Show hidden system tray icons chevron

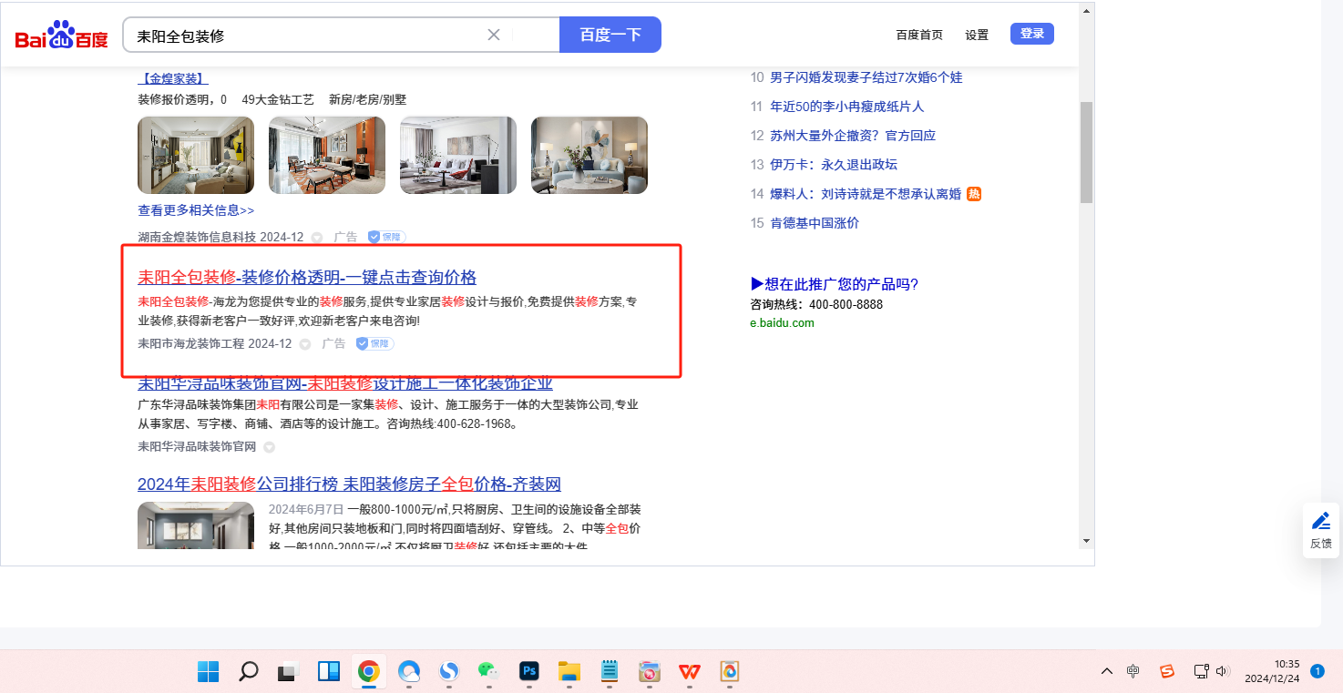[x=1107, y=671]
